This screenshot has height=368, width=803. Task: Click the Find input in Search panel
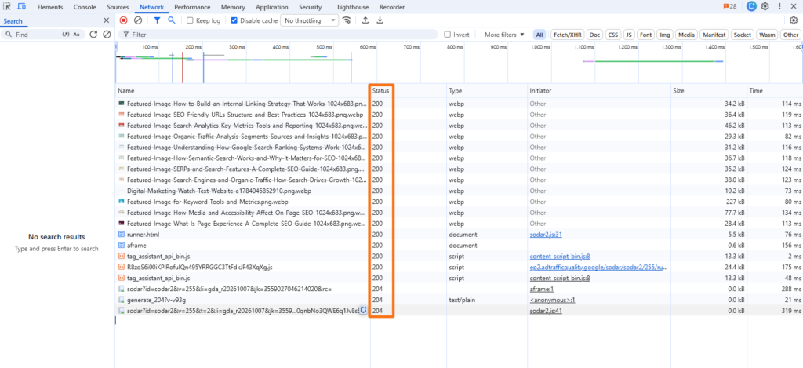(x=36, y=35)
